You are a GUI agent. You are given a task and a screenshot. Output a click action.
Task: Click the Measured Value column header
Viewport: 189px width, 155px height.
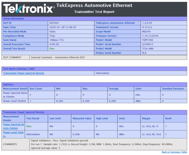[x=82, y=118]
